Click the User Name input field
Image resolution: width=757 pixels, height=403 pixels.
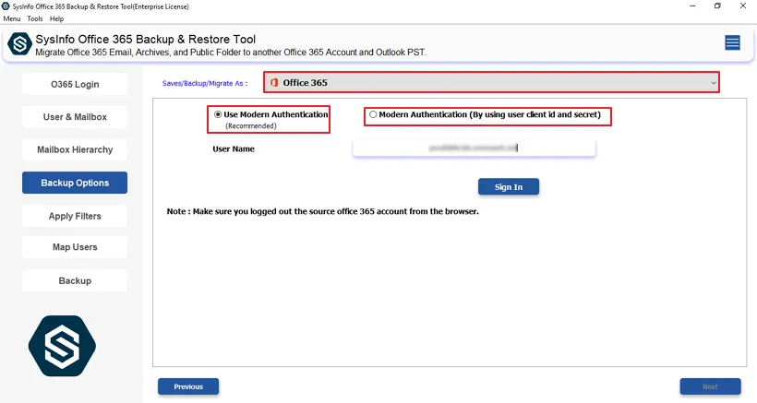click(474, 148)
